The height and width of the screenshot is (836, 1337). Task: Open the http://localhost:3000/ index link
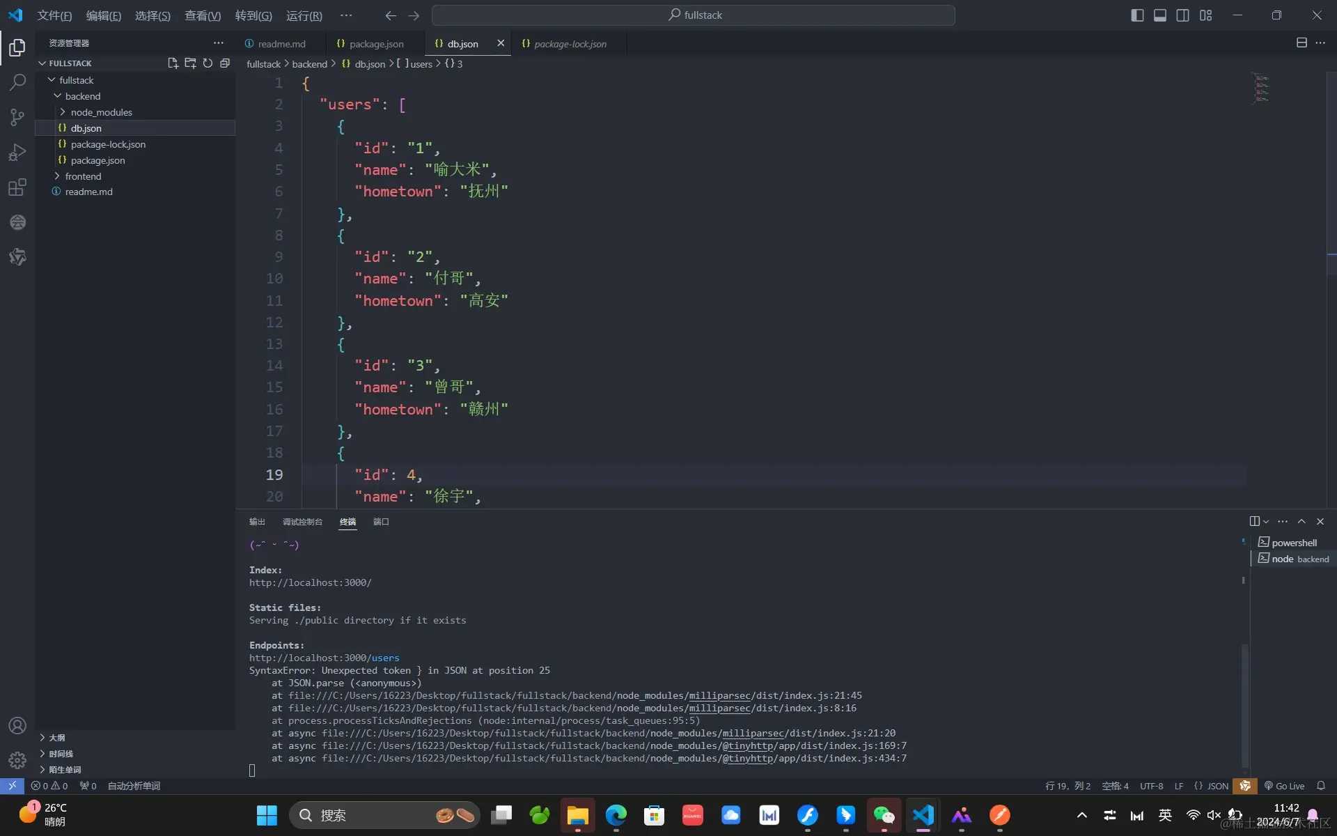[311, 582]
